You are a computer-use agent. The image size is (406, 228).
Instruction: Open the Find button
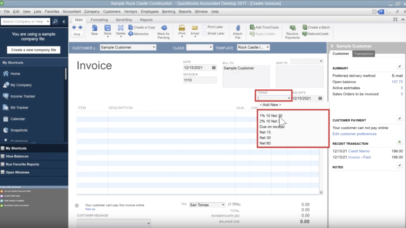pyautogui.click(x=77, y=34)
